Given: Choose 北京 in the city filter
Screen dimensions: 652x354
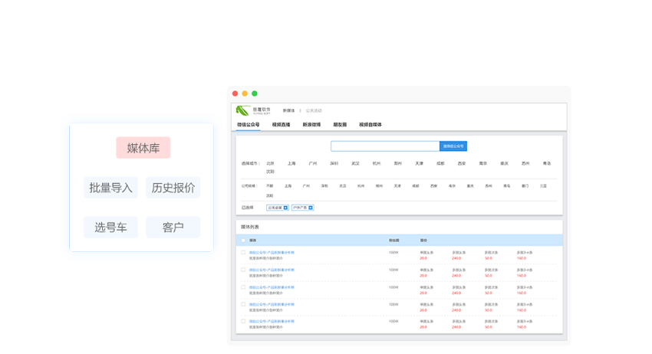Looking at the screenshot, I should 270,163.
